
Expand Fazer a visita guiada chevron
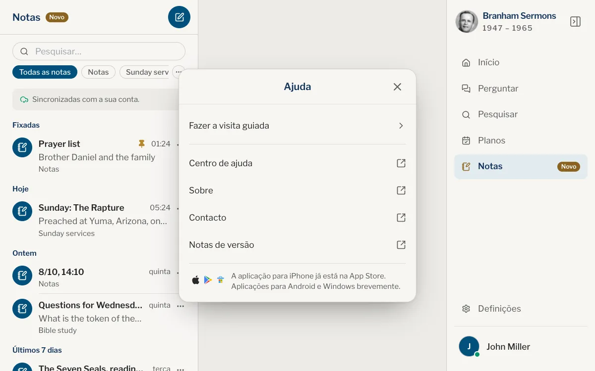pos(401,126)
